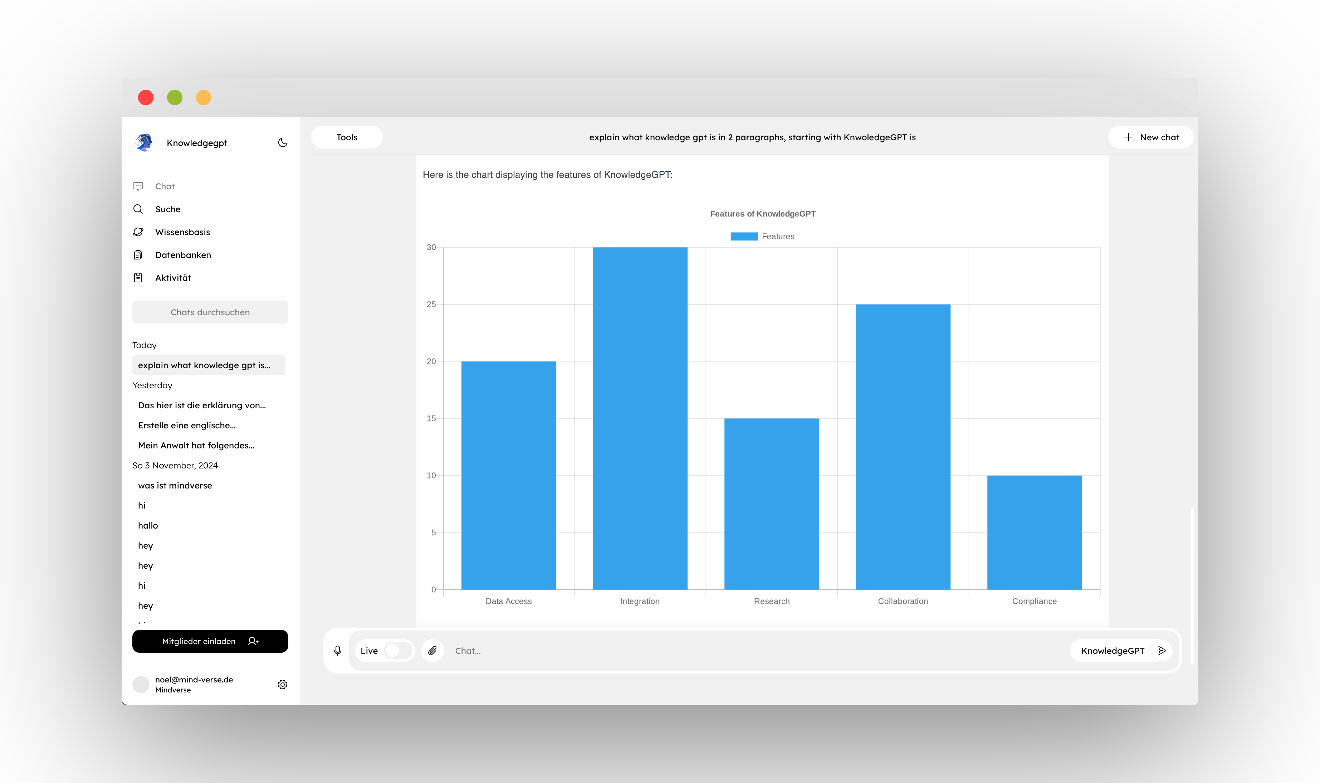This screenshot has width=1320, height=783.
Task: Click the Aktivität clipboard icon
Action: [138, 278]
